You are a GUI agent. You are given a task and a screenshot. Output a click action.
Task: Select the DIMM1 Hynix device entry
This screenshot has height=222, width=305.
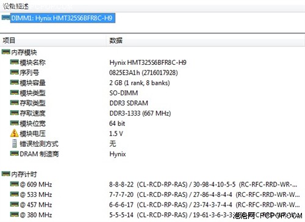(63, 18)
